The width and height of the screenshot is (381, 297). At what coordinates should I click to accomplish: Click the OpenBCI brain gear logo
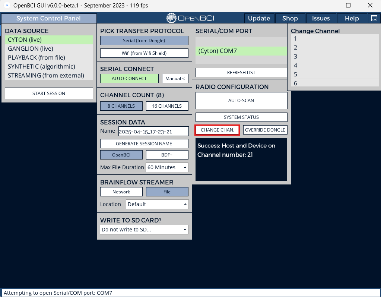[171, 18]
